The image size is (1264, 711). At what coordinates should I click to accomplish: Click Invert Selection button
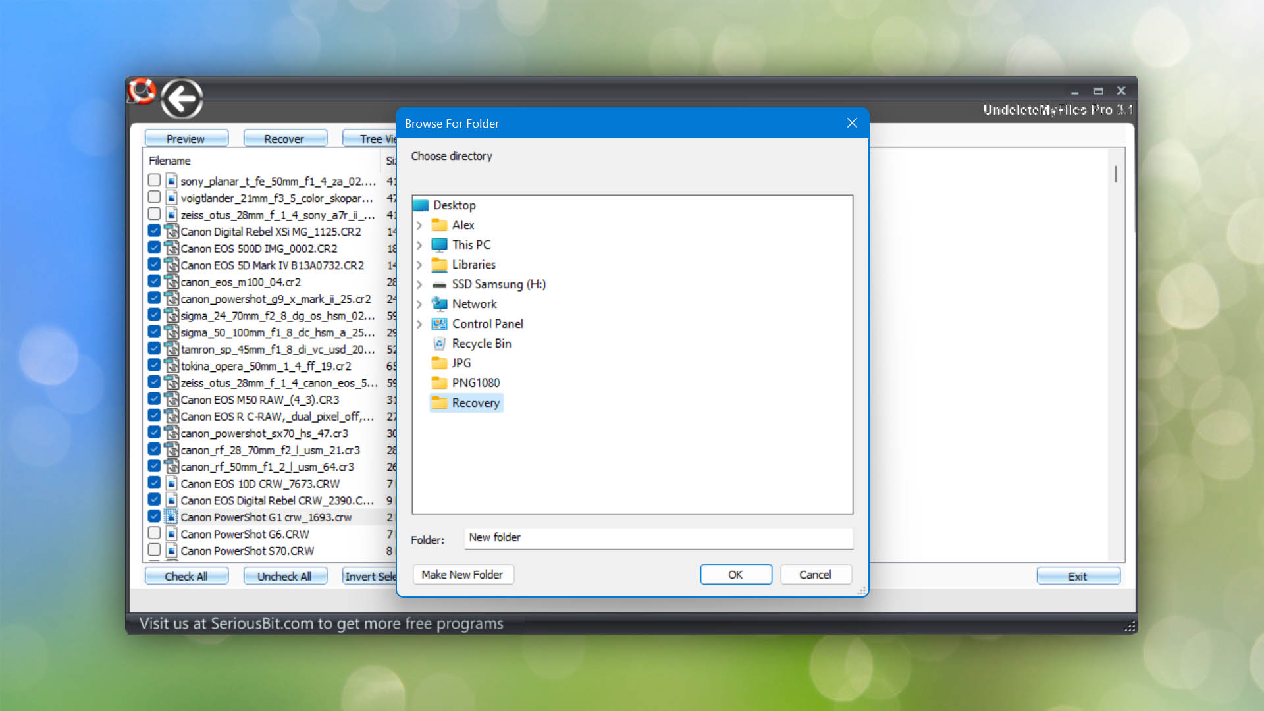(x=370, y=576)
